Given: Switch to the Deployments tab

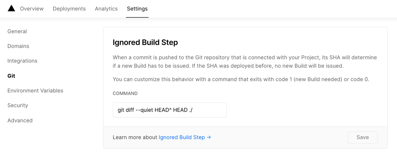Looking at the screenshot, I should [69, 9].
